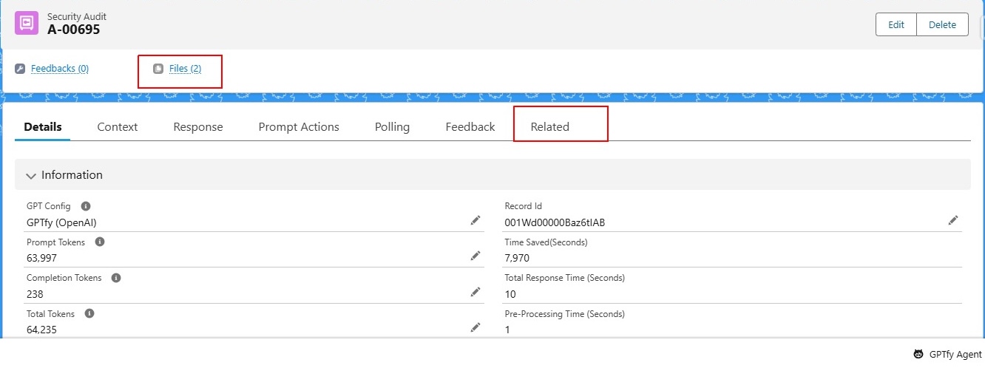
Task: Edit the Prompt Tokens field via pencil icon
Action: coord(475,256)
